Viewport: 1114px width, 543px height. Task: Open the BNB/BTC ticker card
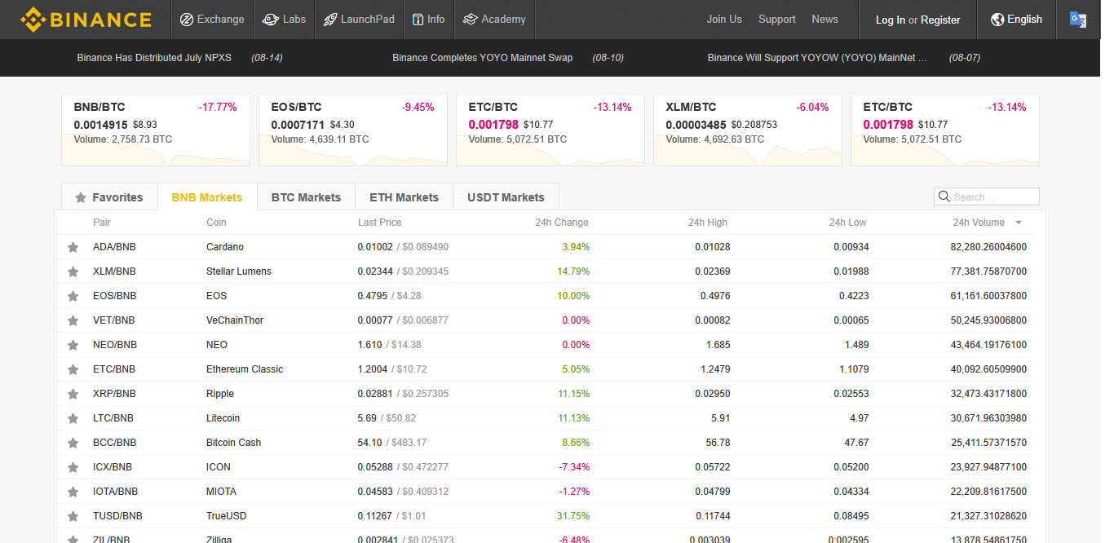156,130
